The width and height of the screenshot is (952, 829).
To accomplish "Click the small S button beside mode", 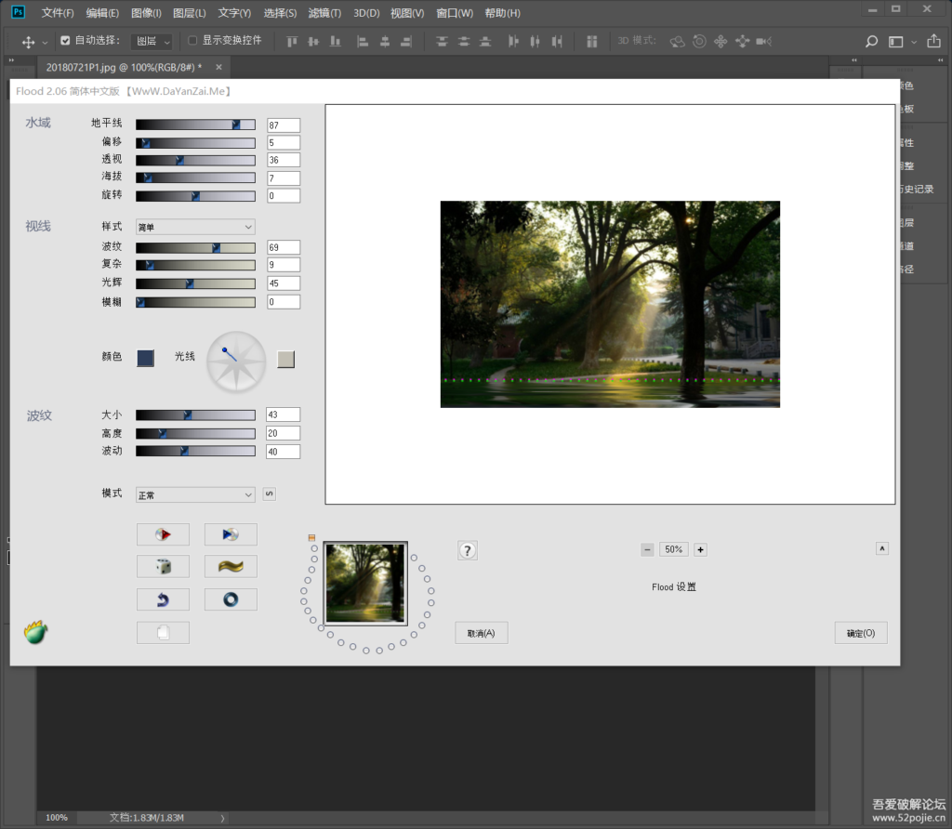I will (270, 494).
